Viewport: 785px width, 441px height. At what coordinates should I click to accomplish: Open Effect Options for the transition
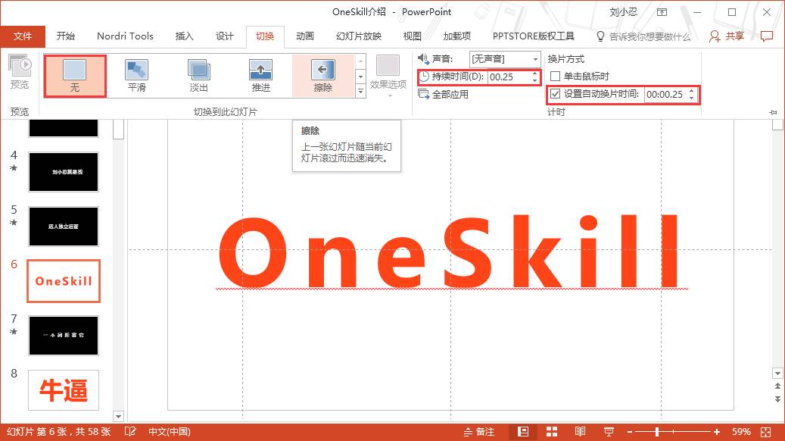388,75
